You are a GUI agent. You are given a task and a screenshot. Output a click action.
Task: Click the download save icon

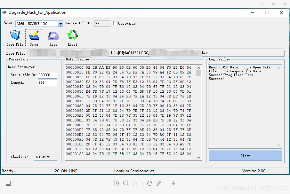173,183
